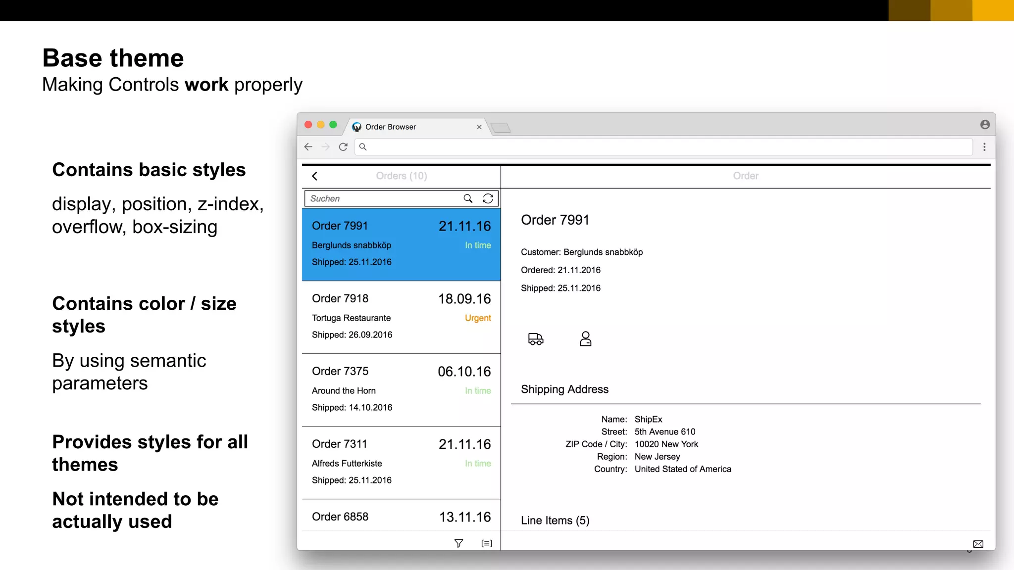
Task: Click the browser profile avatar icon
Action: tap(985, 125)
